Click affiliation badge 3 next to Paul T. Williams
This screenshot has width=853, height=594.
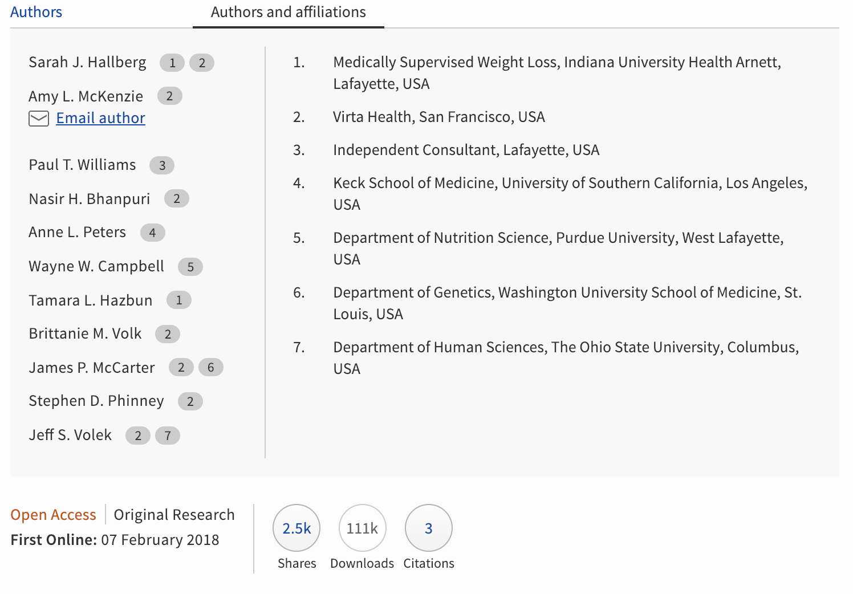click(162, 165)
